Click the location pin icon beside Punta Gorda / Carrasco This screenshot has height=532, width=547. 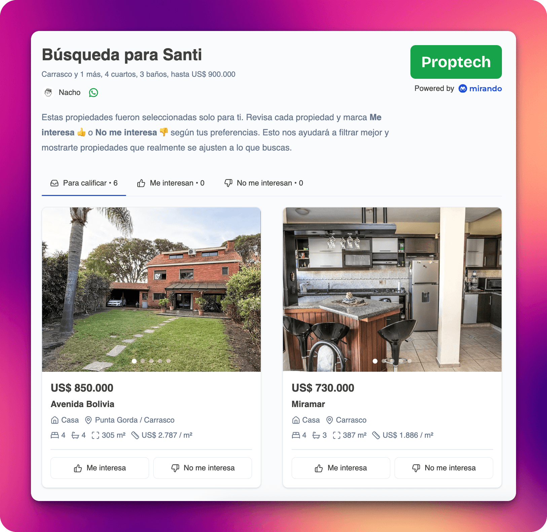coord(88,420)
